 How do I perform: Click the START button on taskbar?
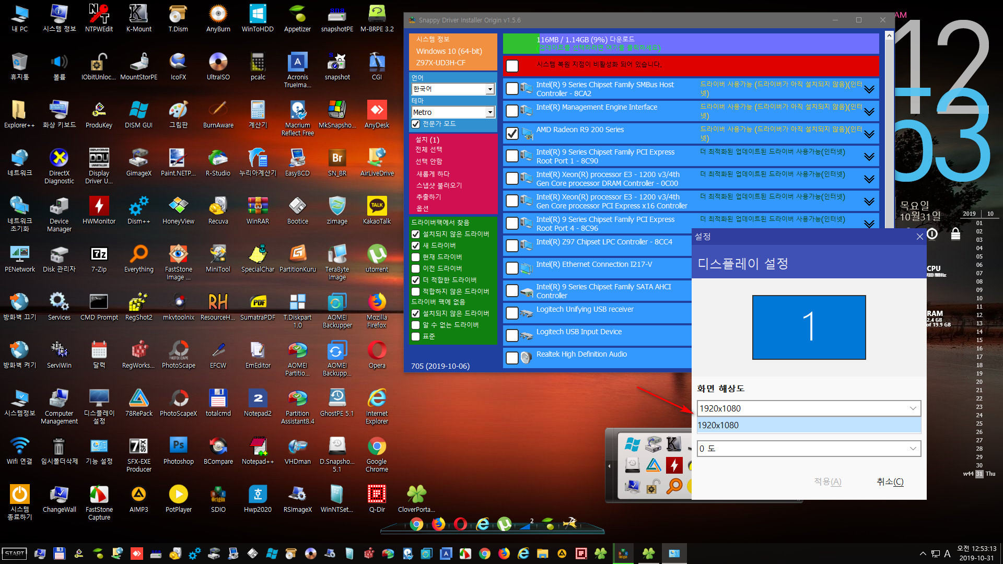coord(15,554)
